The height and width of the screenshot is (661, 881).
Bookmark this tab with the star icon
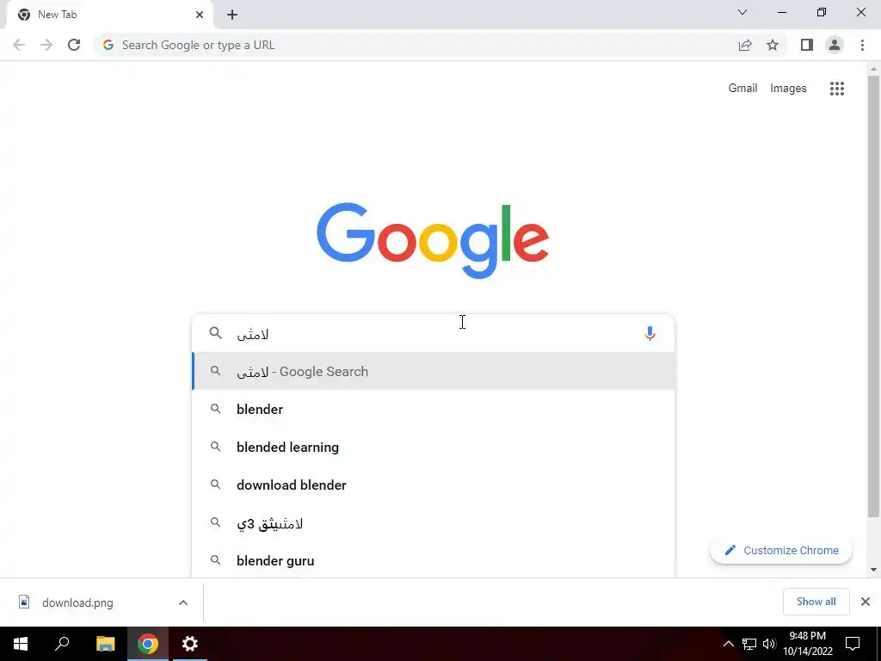773,45
